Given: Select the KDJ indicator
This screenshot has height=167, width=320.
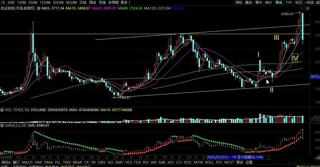Looking at the screenshot, I should 171,162.
